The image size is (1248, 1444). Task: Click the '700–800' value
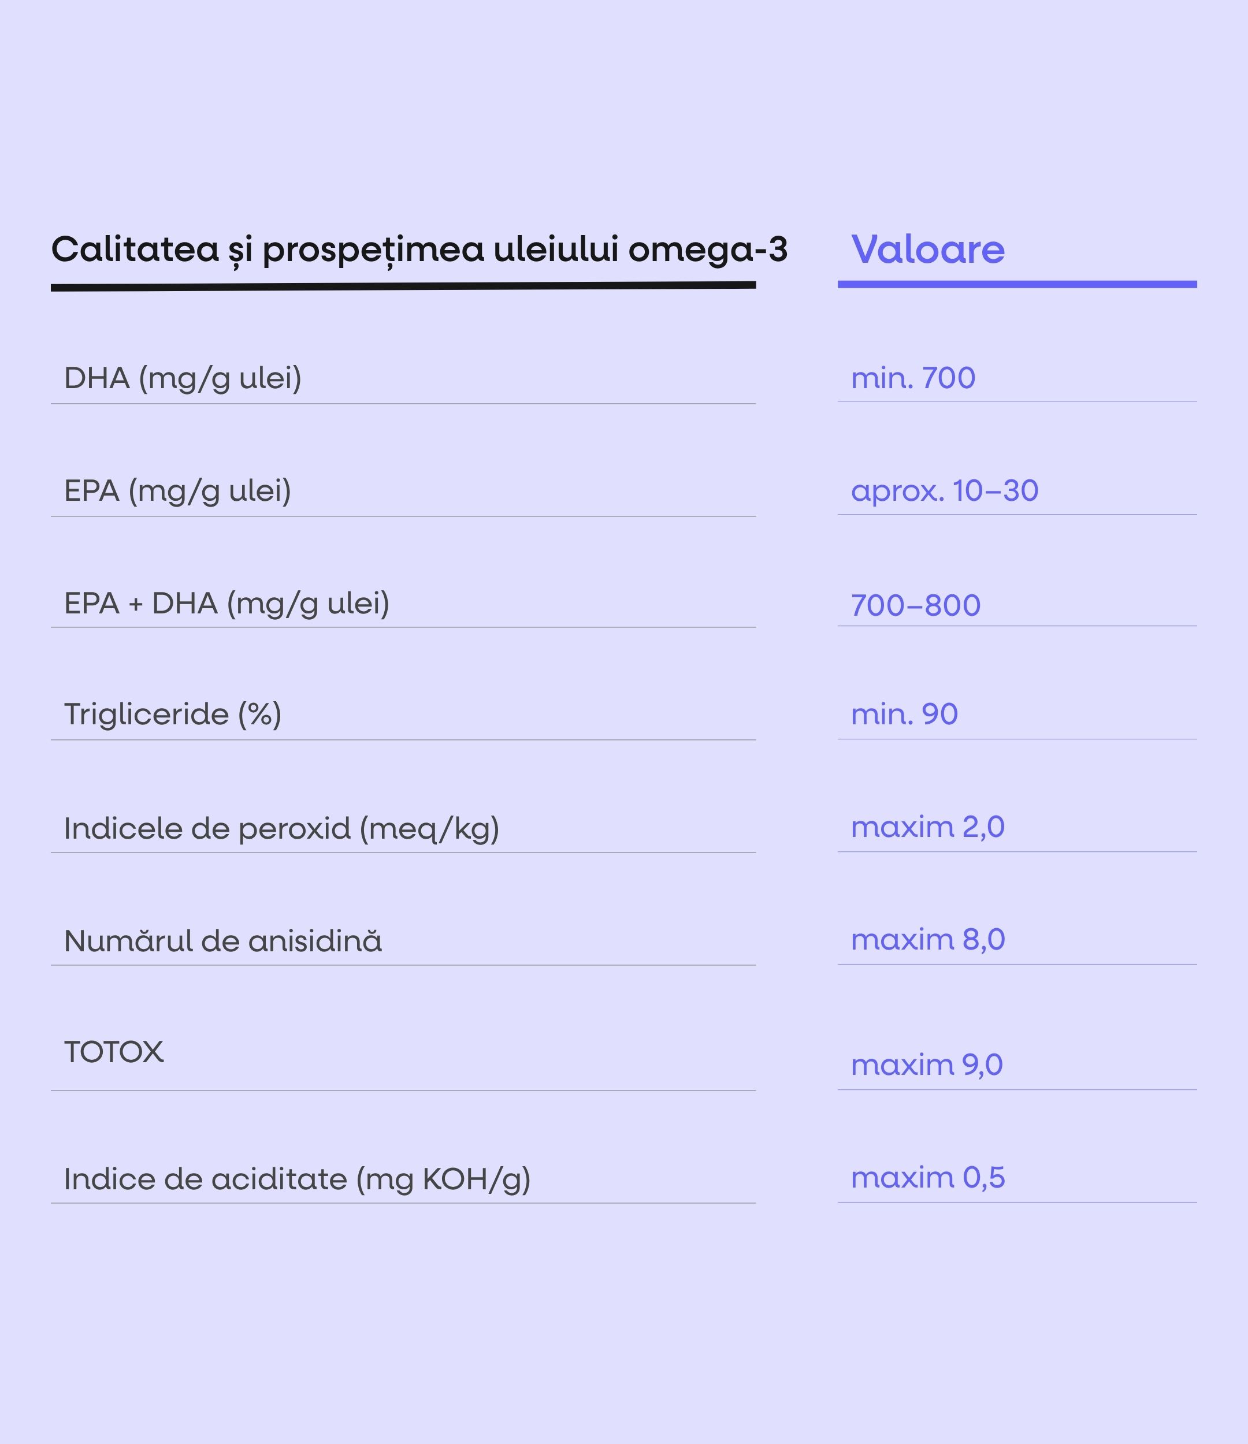point(915,605)
